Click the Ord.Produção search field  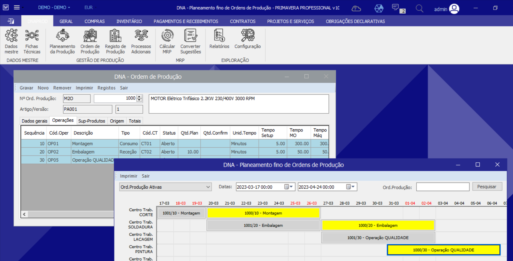(443, 187)
